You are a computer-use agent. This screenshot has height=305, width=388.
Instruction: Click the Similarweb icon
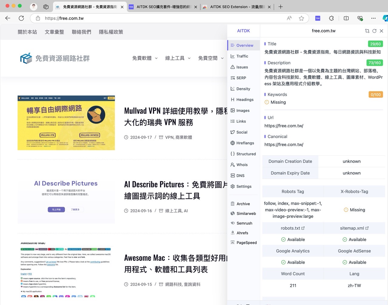tap(232, 213)
